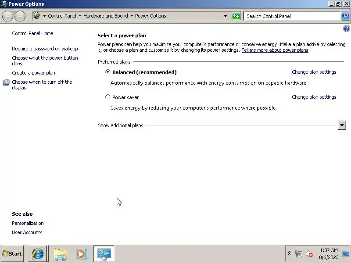Viewport: 351px width, 263px height.
Task: Open Control Panel Home link
Action: pyautogui.click(x=32, y=33)
